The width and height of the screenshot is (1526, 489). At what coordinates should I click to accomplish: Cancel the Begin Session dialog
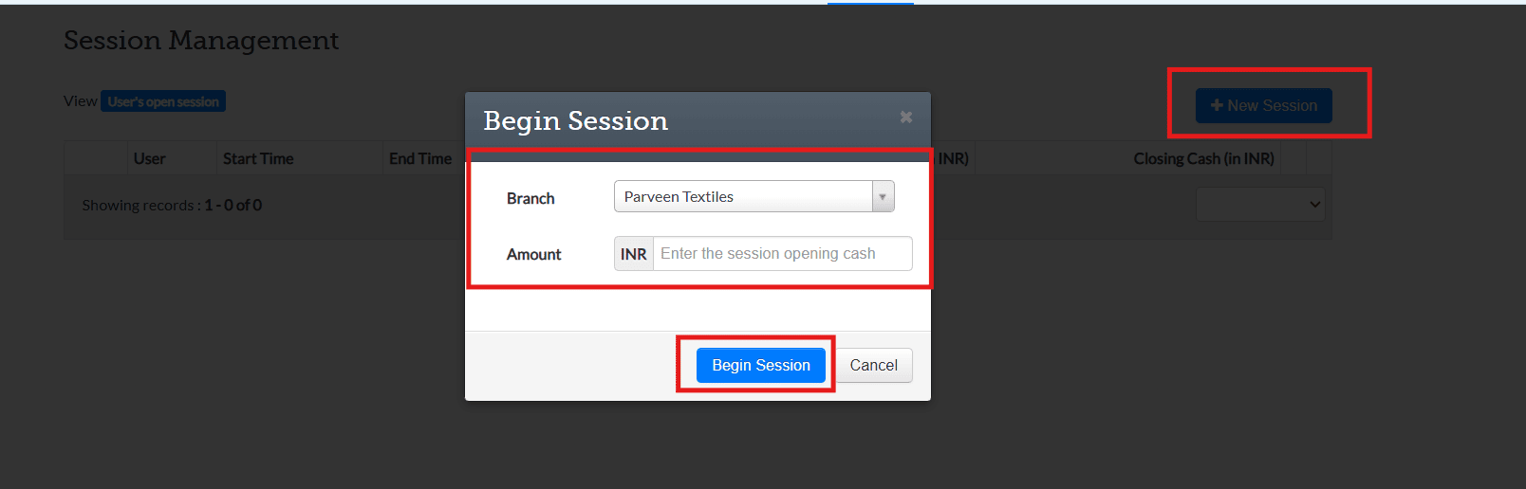tap(873, 366)
